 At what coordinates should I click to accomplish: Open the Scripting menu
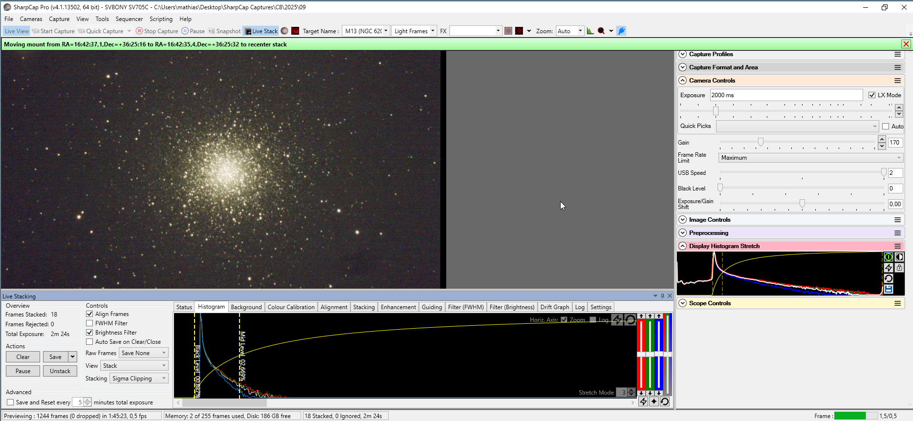click(161, 19)
